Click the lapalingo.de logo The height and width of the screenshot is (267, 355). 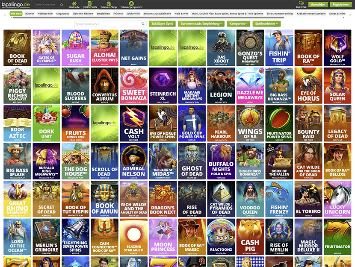click(16, 5)
